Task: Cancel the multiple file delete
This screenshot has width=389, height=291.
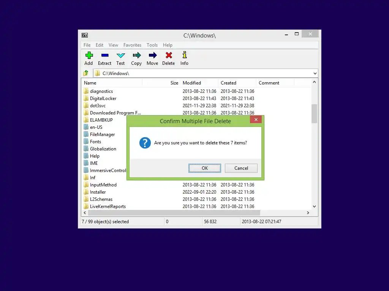Action: point(241,168)
